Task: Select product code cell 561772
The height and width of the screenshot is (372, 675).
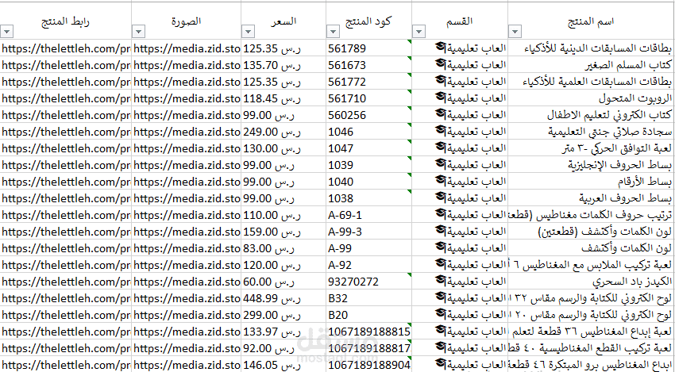Action: tap(369, 82)
